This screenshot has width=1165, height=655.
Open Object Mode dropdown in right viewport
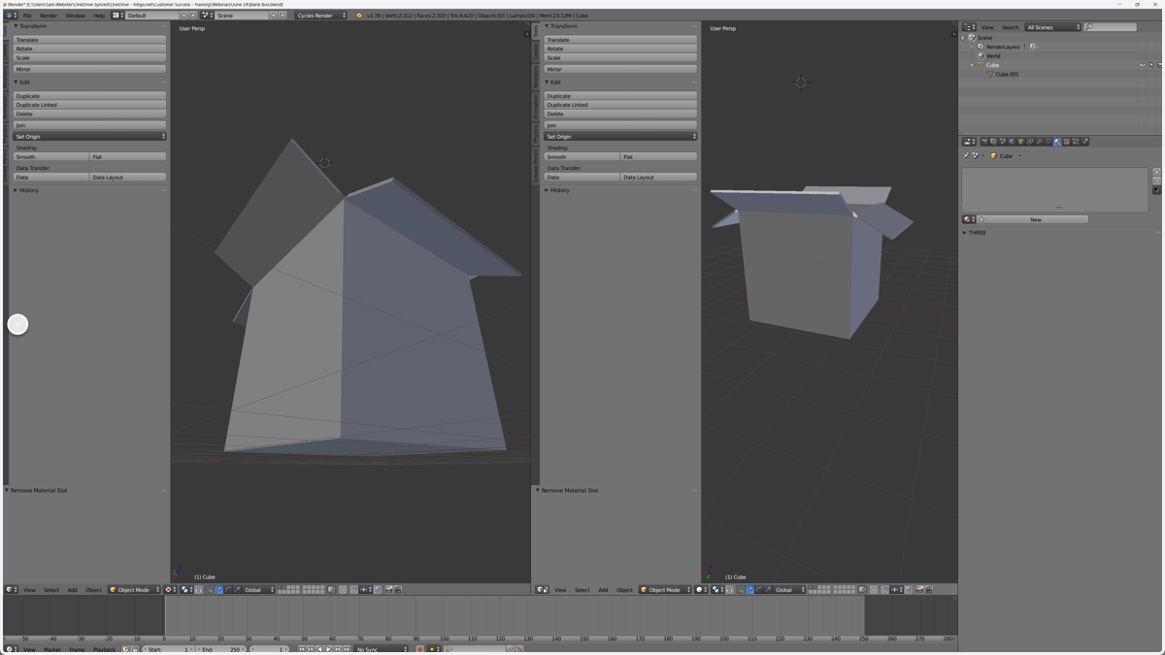pos(665,589)
